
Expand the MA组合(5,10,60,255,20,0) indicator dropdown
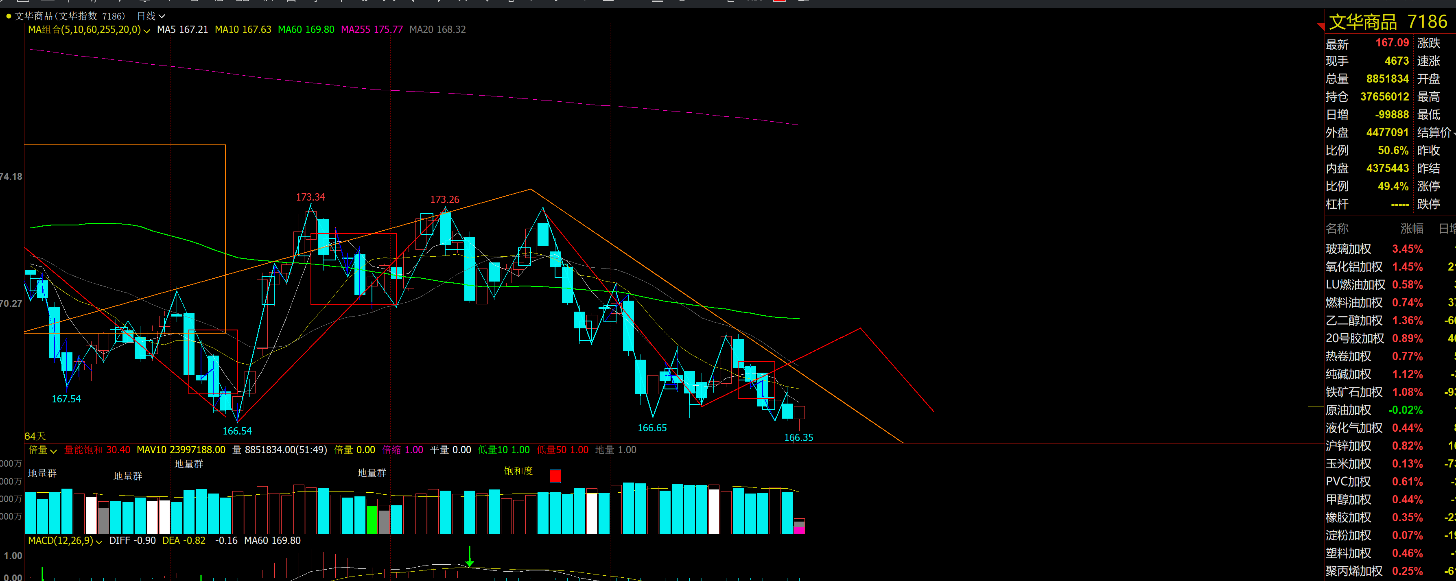[x=89, y=29]
